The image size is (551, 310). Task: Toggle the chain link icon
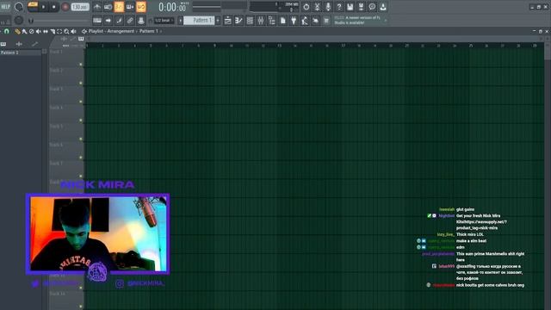coord(130,21)
